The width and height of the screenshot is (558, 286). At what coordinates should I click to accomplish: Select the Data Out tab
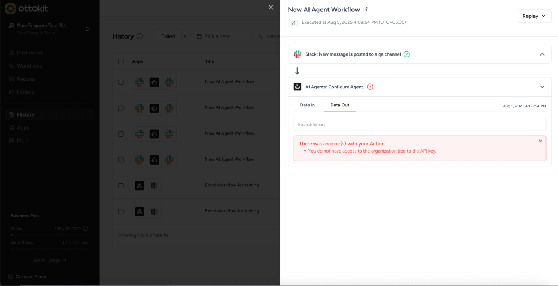click(339, 105)
